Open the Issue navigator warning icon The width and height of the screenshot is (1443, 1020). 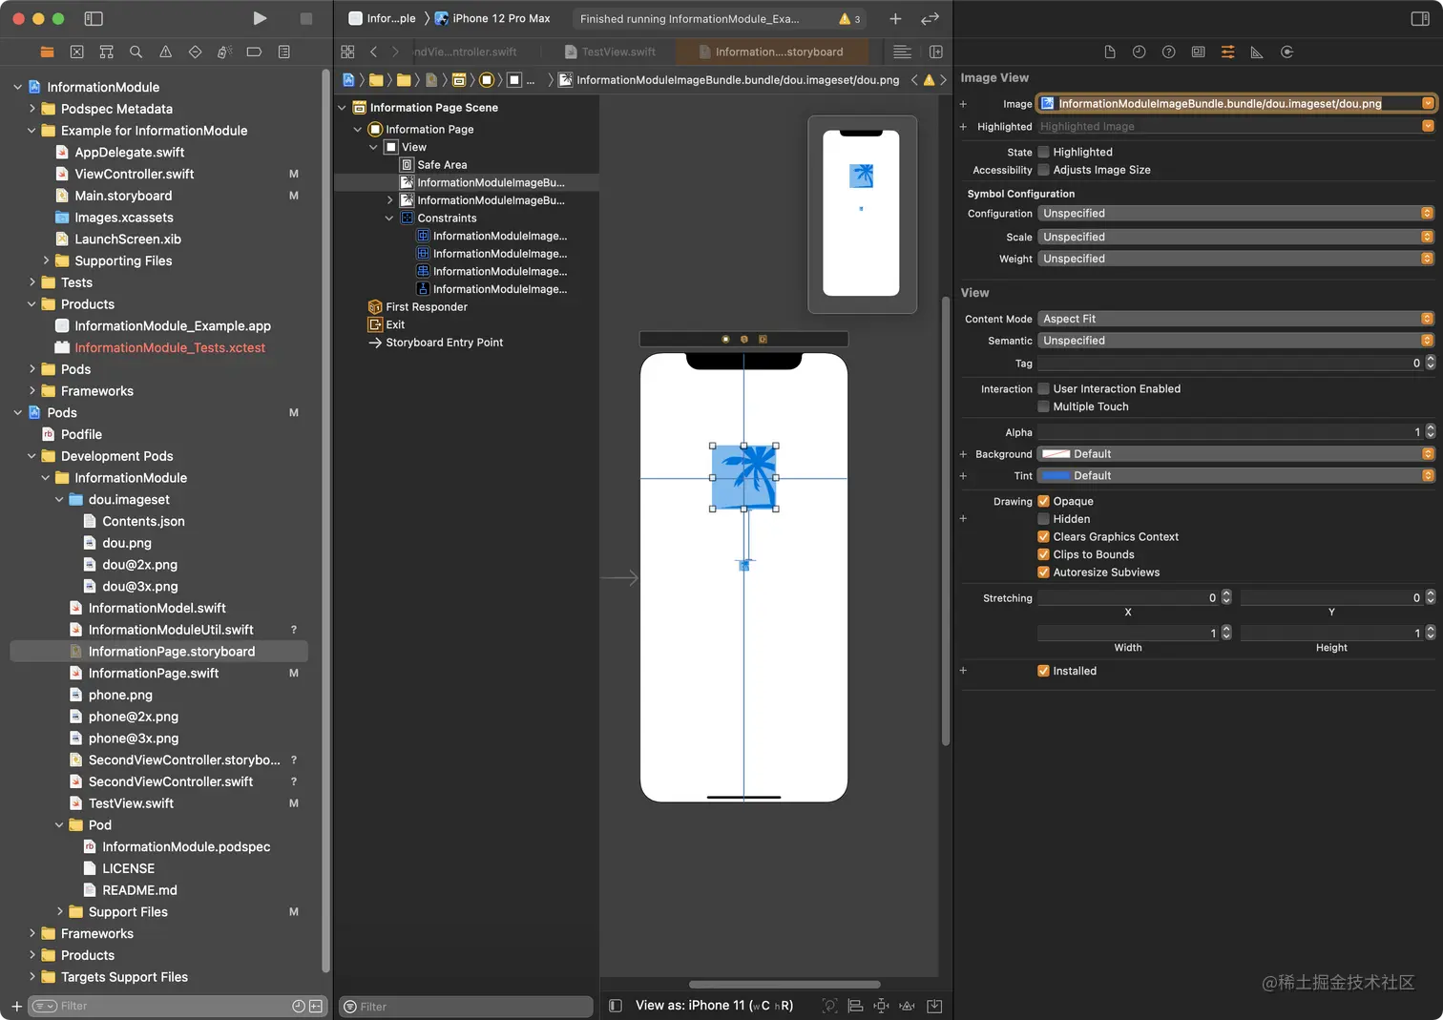pyautogui.click(x=165, y=52)
